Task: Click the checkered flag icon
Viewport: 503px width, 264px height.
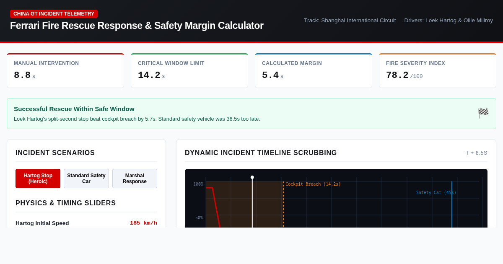Action: [x=483, y=113]
